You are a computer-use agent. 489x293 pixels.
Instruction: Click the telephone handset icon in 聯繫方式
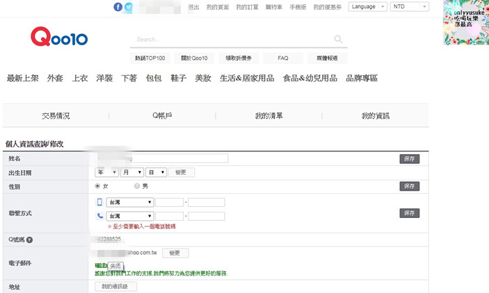tap(100, 216)
